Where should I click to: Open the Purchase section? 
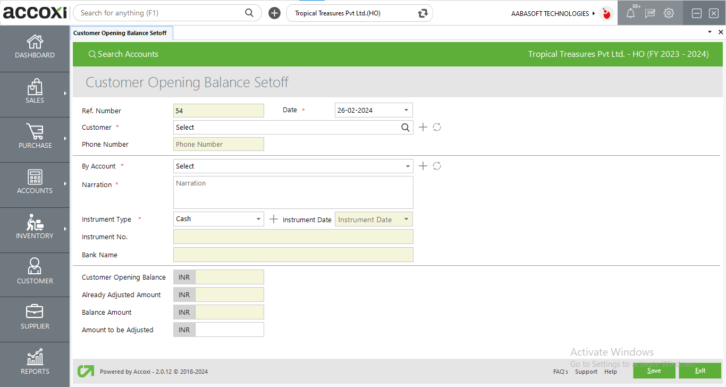pos(35,138)
